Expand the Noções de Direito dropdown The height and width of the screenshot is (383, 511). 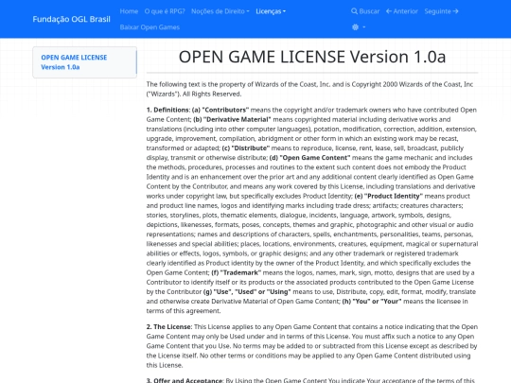click(x=220, y=11)
